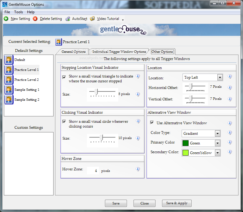Open the Location dropdown showing Top Left
Screen dimensions: 243x212
click(x=203, y=78)
